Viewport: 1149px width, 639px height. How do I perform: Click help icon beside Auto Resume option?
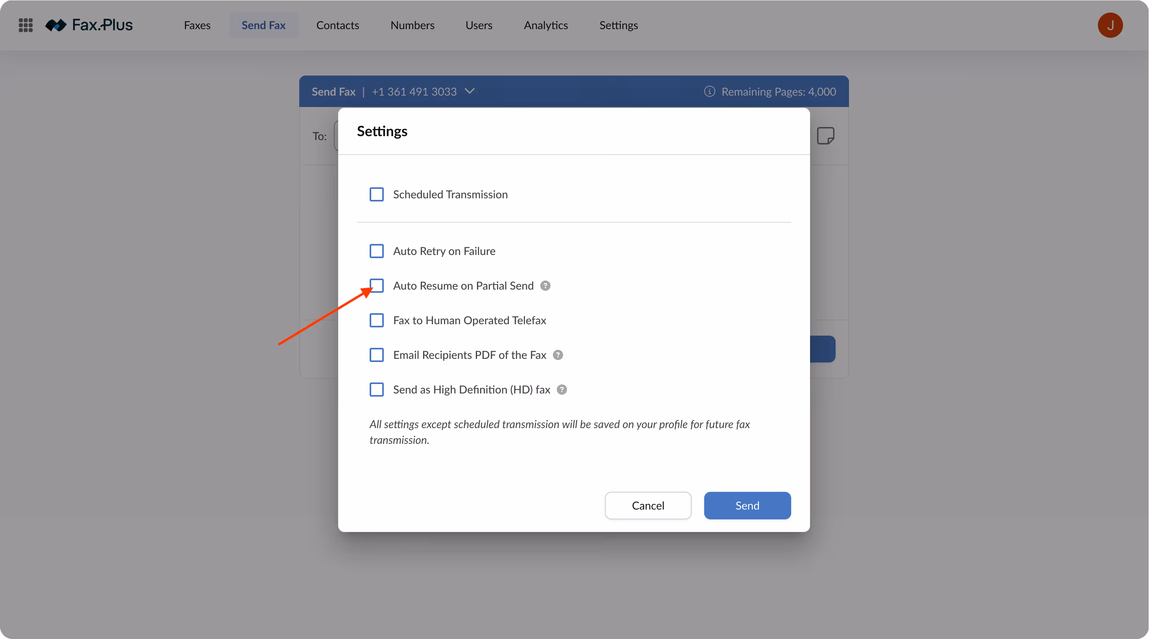pos(545,286)
